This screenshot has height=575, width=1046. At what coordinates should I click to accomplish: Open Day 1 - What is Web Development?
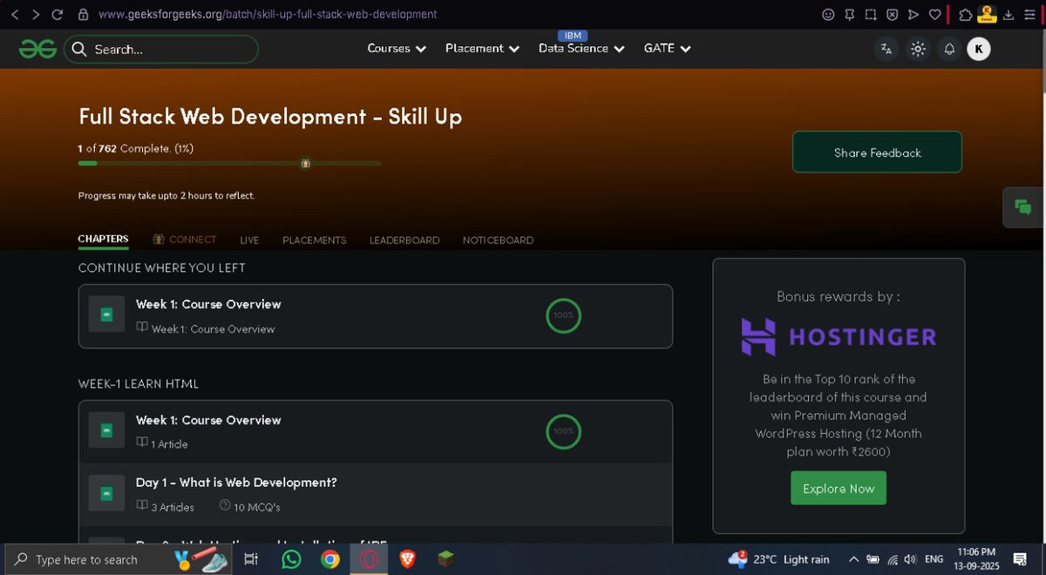tap(376, 494)
